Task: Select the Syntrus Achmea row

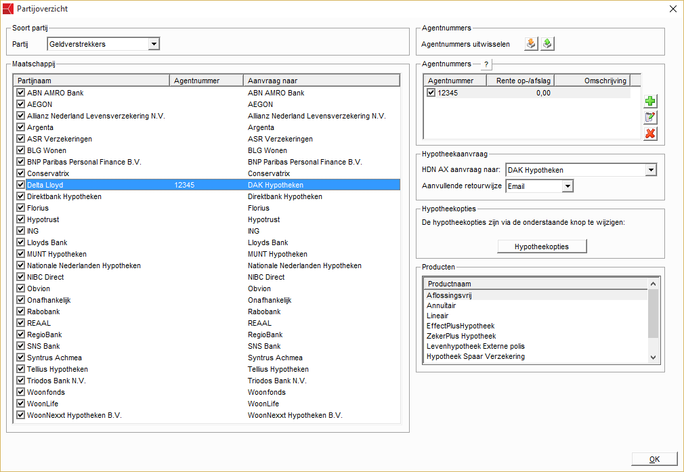Action: 207,358
